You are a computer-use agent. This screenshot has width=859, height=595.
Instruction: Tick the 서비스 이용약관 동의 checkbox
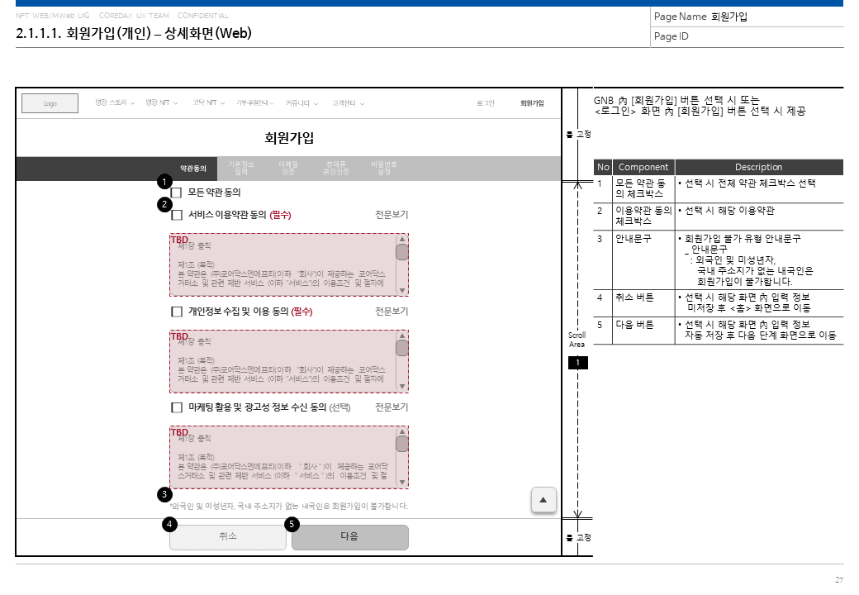(x=177, y=215)
